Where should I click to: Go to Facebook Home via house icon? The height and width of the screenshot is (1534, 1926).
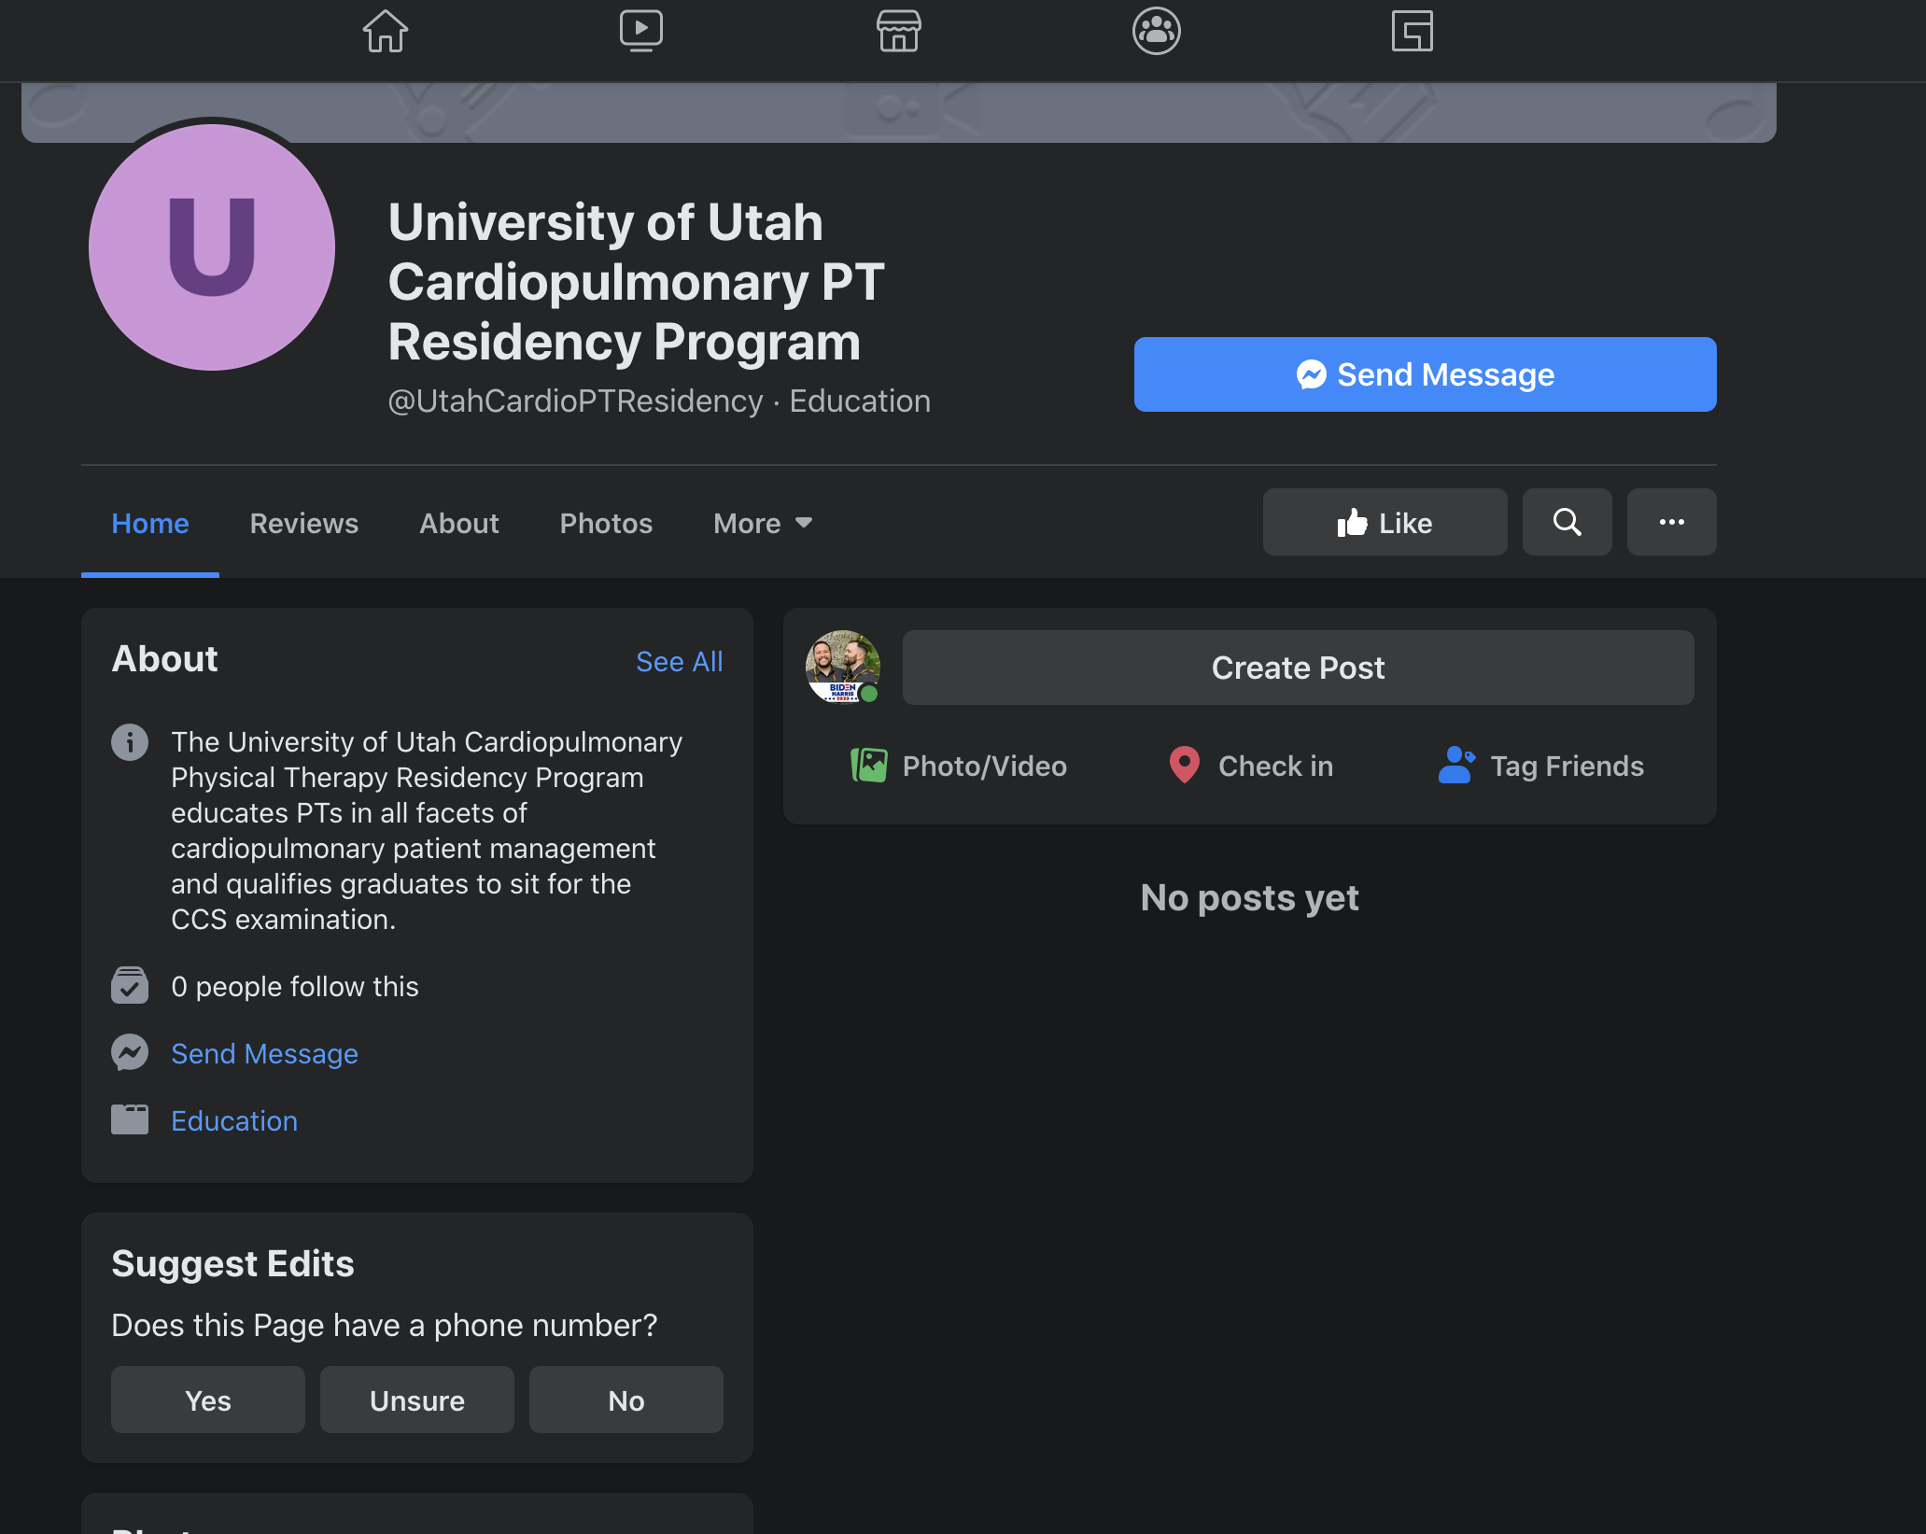click(x=386, y=31)
